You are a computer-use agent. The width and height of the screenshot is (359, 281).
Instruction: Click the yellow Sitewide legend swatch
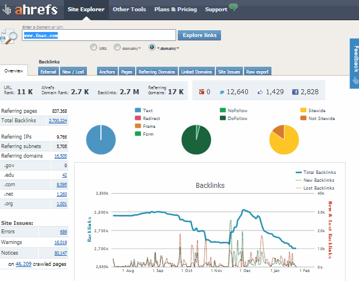point(303,110)
